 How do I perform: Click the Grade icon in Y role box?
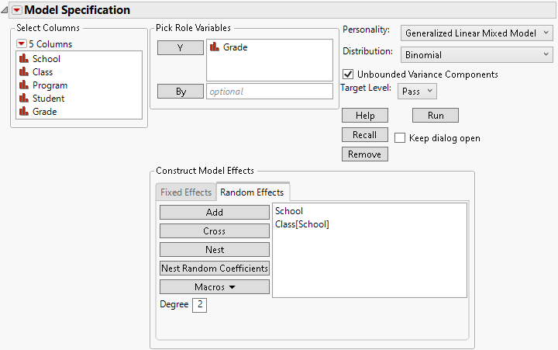(x=215, y=47)
